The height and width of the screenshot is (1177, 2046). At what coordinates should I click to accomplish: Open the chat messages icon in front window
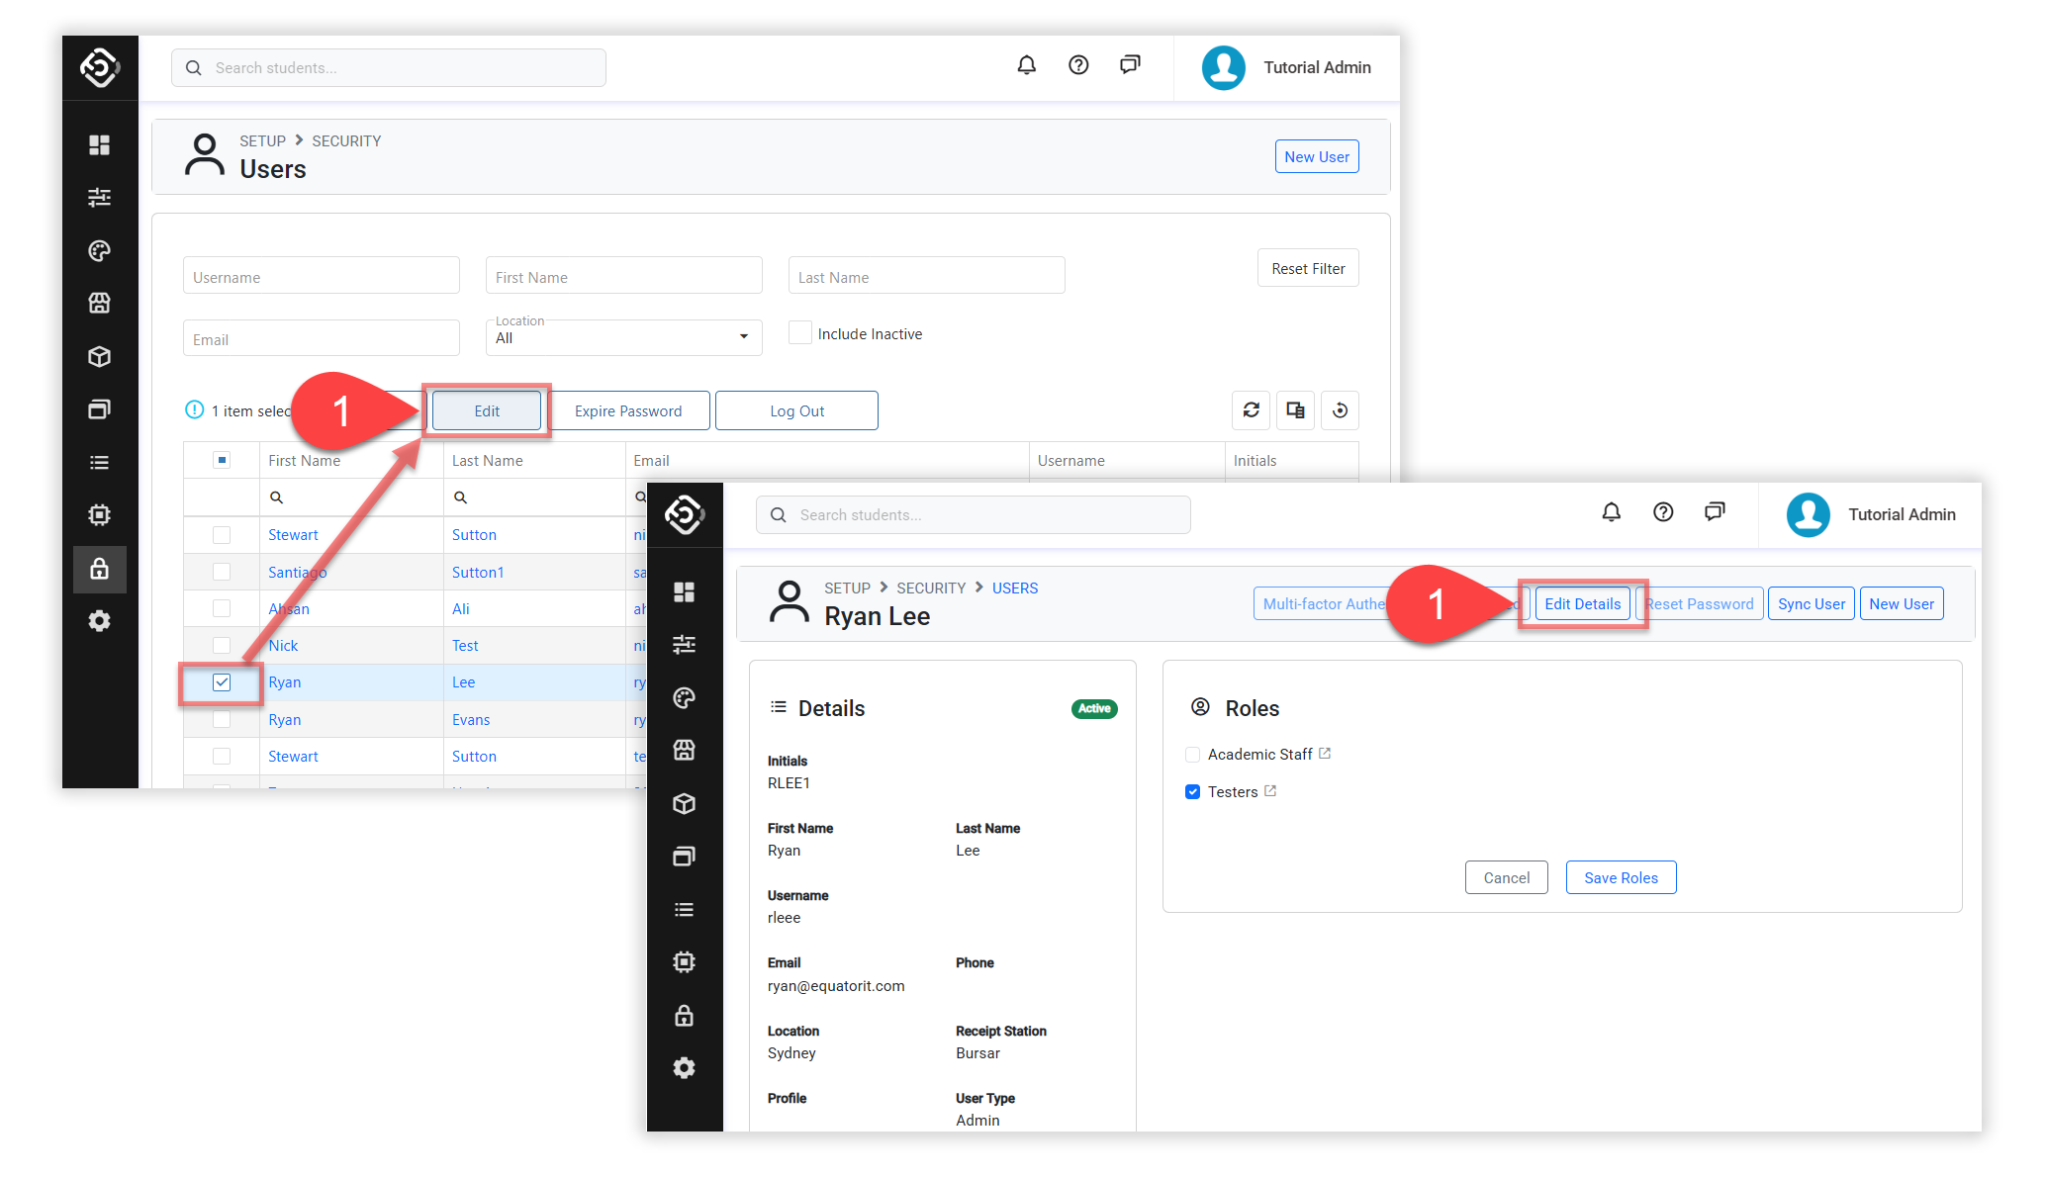1715,512
